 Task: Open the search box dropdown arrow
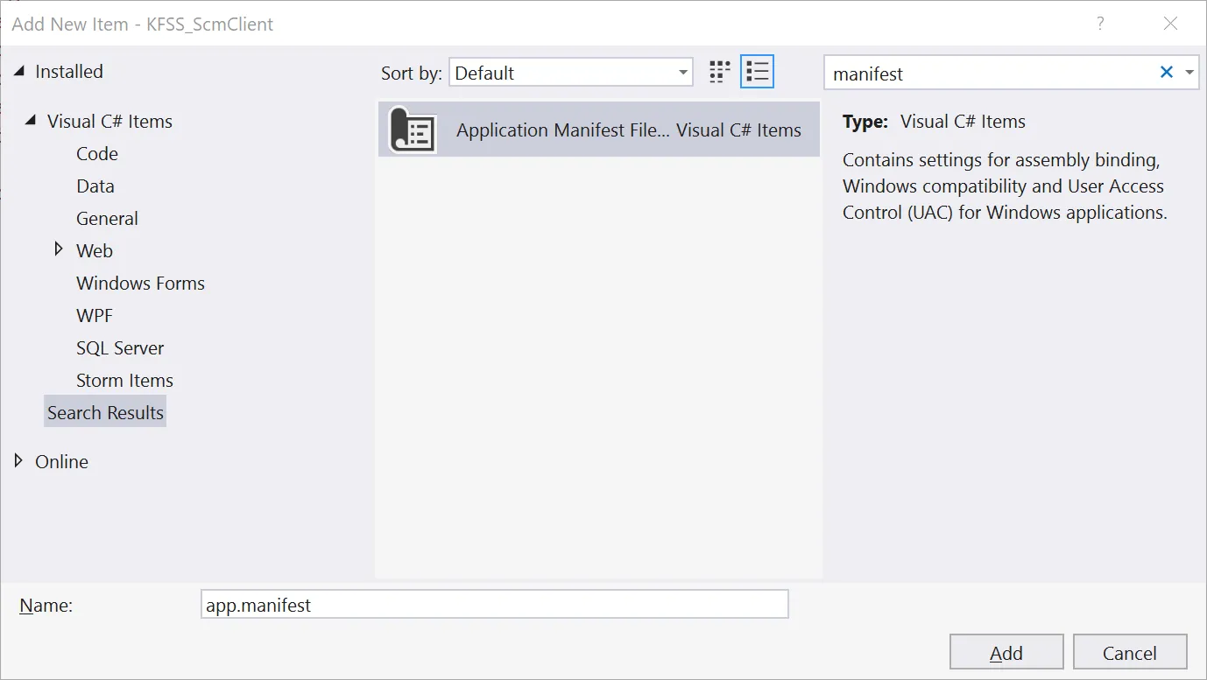(1189, 73)
